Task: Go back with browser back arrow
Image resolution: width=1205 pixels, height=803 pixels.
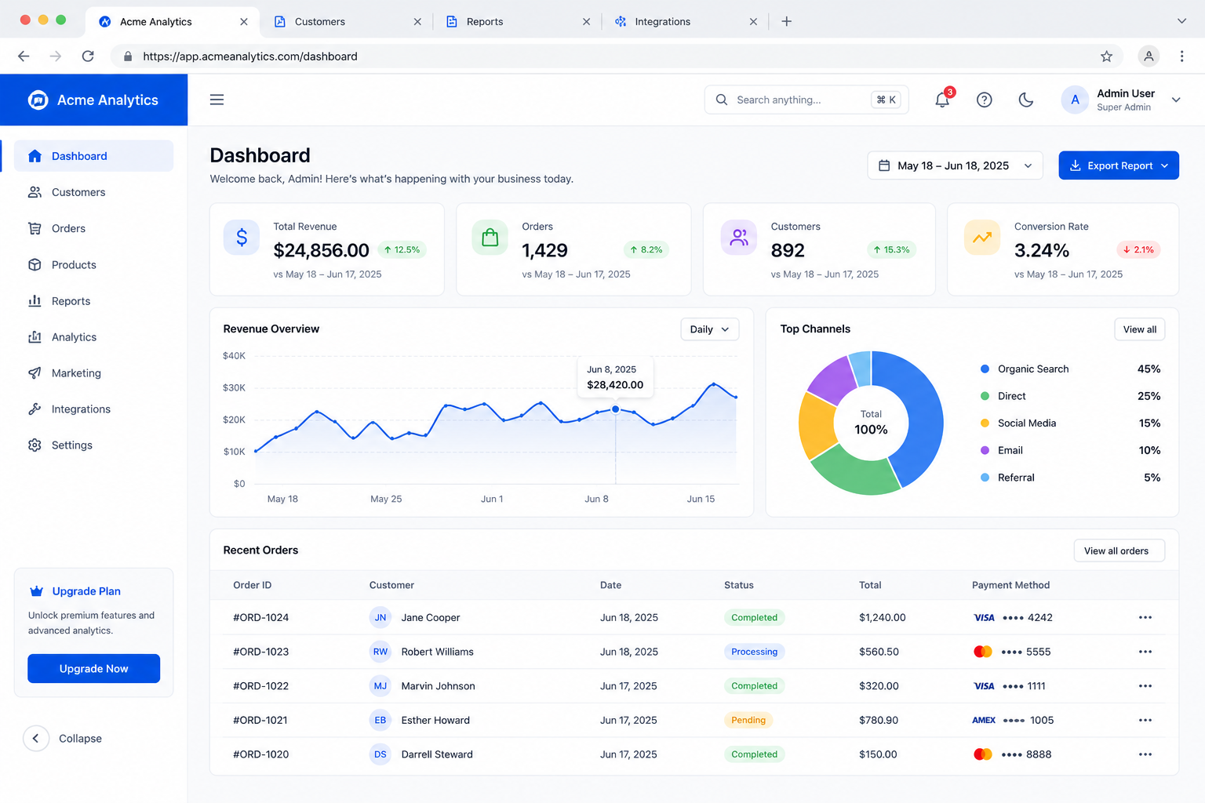Action: point(24,56)
